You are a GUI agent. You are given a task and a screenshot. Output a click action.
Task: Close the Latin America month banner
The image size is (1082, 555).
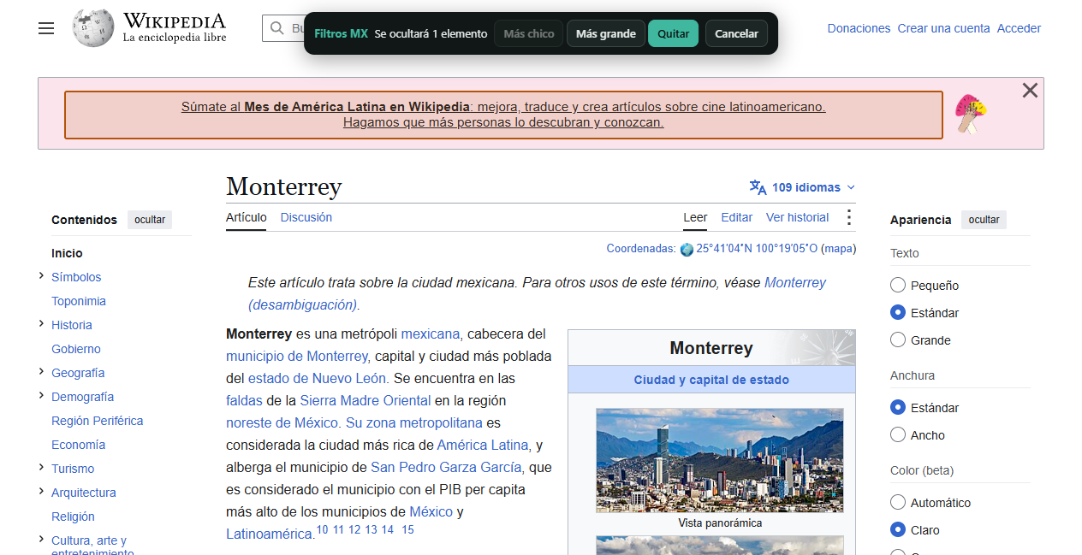click(1030, 91)
